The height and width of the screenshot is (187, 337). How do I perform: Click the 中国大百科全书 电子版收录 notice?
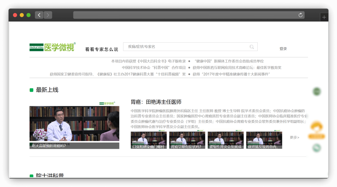(148, 61)
